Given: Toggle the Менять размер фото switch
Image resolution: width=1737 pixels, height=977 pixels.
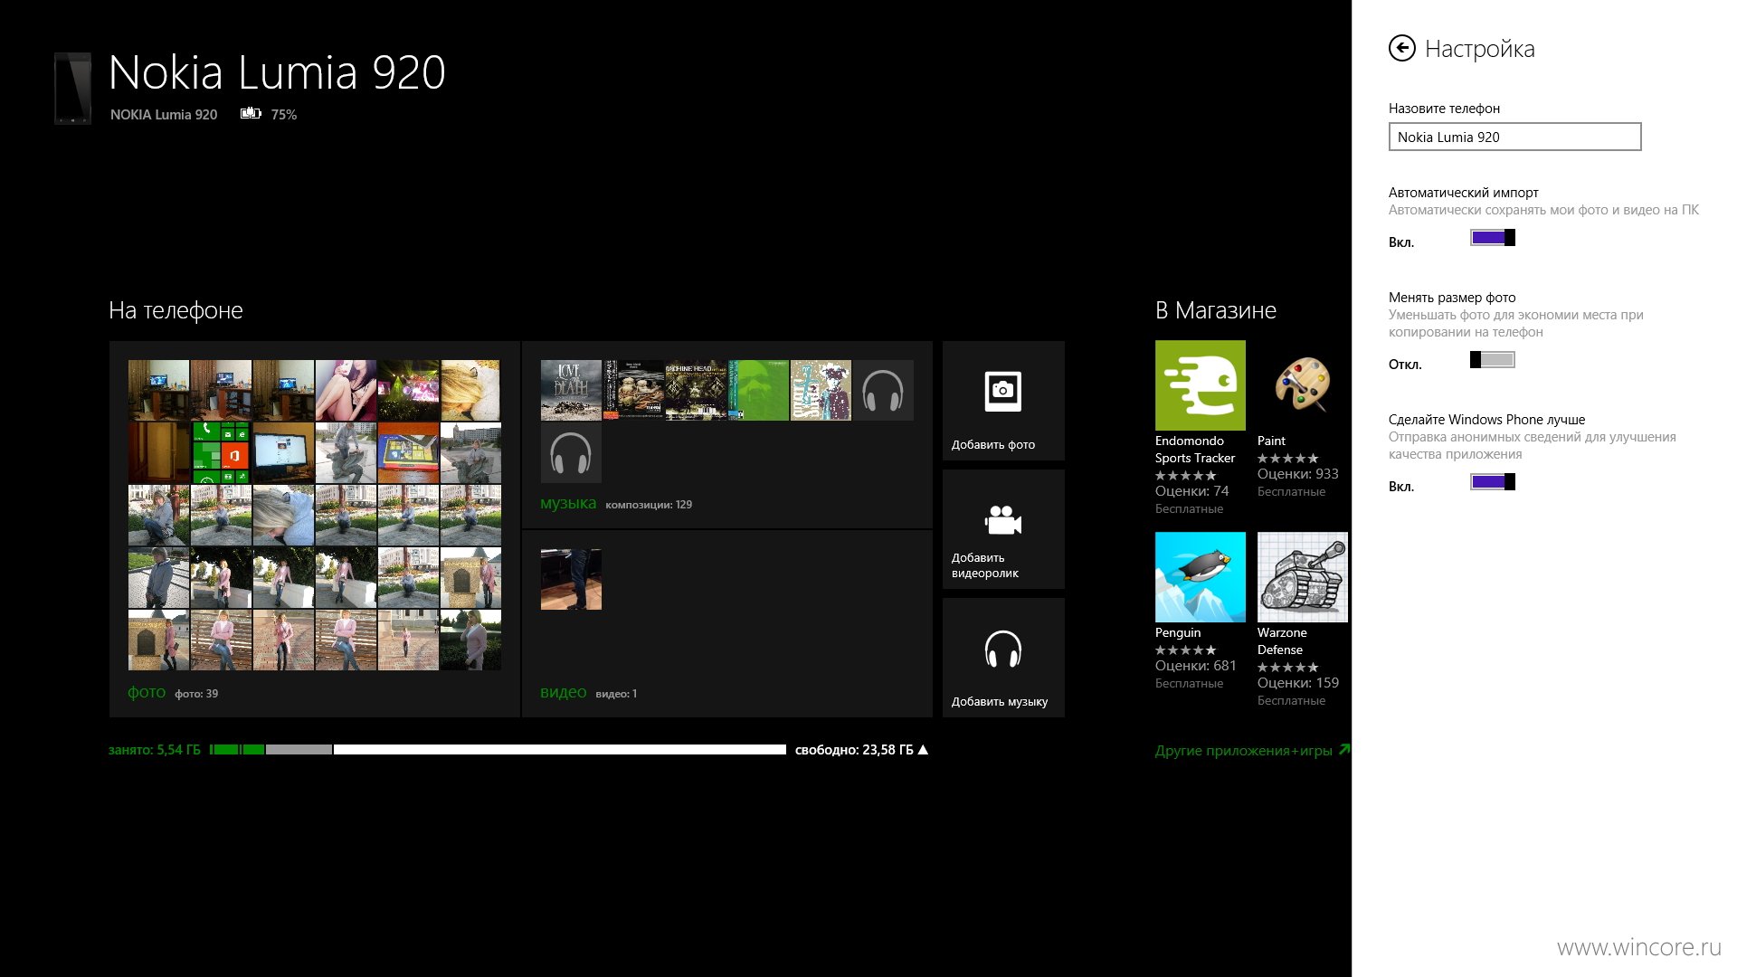Looking at the screenshot, I should [x=1493, y=360].
